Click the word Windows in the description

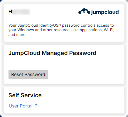26,30
